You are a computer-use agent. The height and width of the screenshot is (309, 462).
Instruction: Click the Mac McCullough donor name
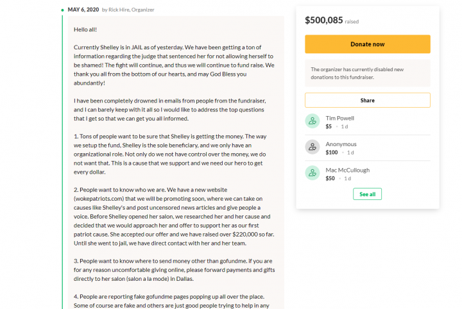pyautogui.click(x=347, y=170)
